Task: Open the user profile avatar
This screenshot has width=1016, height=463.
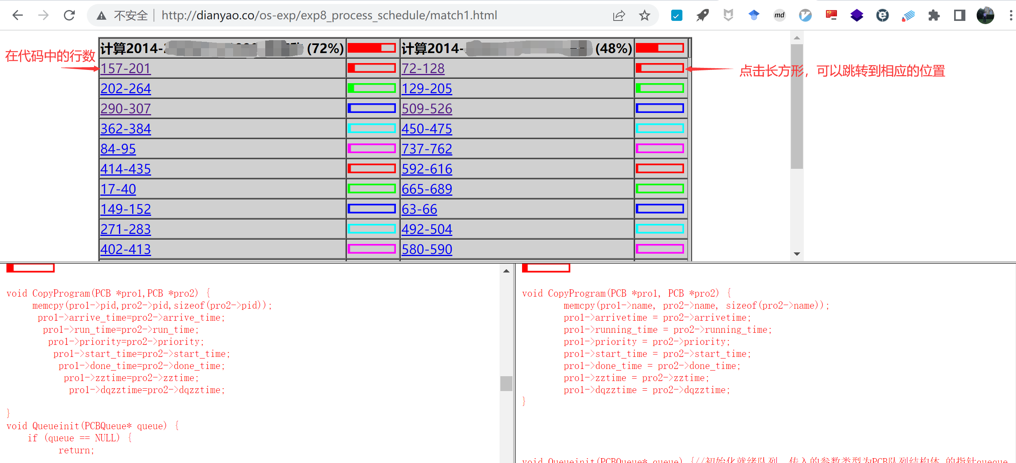Action: point(985,15)
